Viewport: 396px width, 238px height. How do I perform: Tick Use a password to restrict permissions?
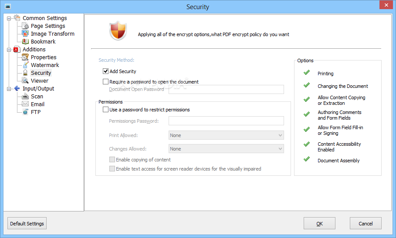pos(105,110)
